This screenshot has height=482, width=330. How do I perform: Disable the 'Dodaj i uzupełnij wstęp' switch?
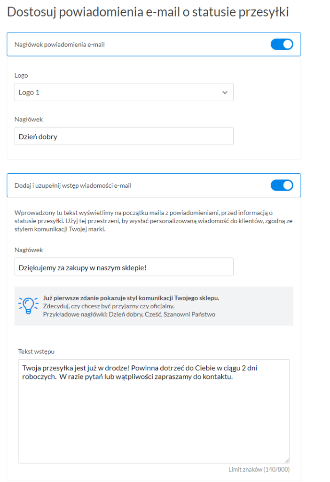click(x=282, y=185)
